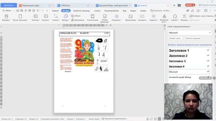Click the Число слов word count status
Screen dimensions: 216x121
click(94, 119)
